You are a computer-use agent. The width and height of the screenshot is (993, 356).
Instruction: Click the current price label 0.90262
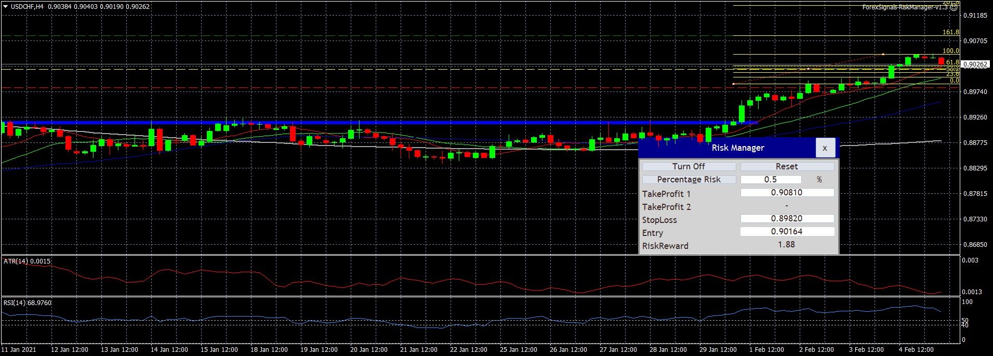pyautogui.click(x=975, y=65)
